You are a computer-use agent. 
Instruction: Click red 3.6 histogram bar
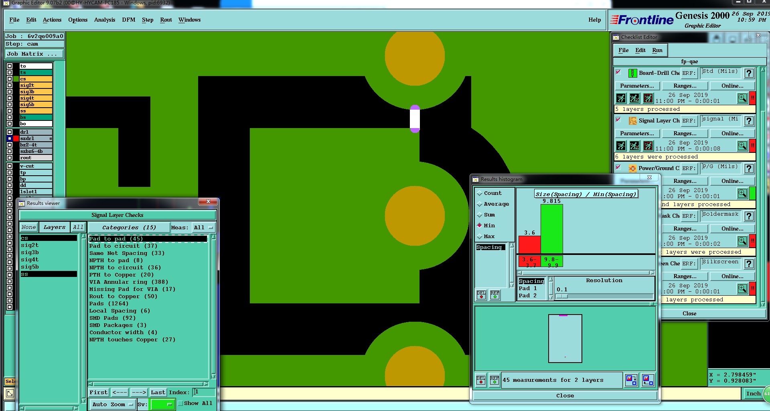pos(530,245)
